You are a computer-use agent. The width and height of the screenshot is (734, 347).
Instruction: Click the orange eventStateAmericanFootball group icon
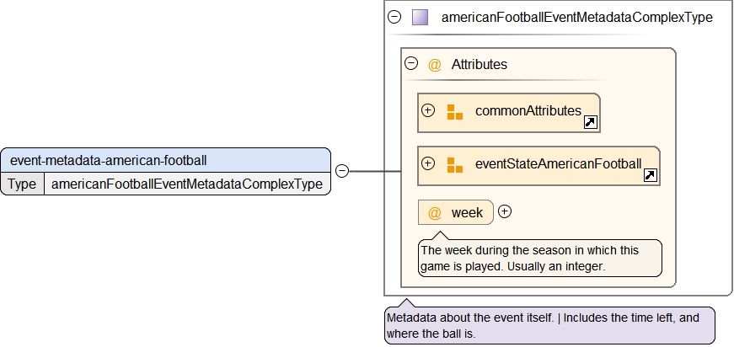tap(455, 165)
